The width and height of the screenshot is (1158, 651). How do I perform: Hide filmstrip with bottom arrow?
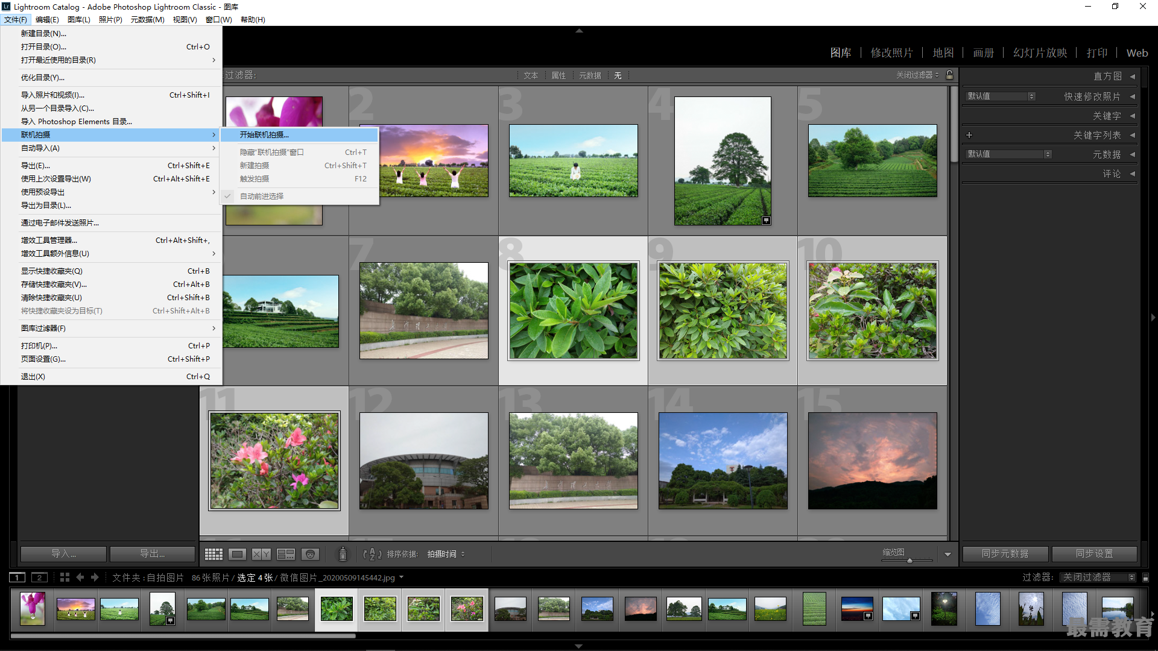(579, 646)
